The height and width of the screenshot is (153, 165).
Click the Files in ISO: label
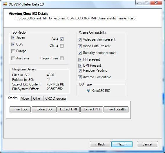tap(21, 75)
